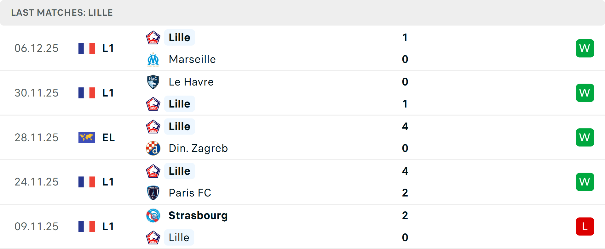Open the Marseille team link

pyautogui.click(x=192, y=59)
